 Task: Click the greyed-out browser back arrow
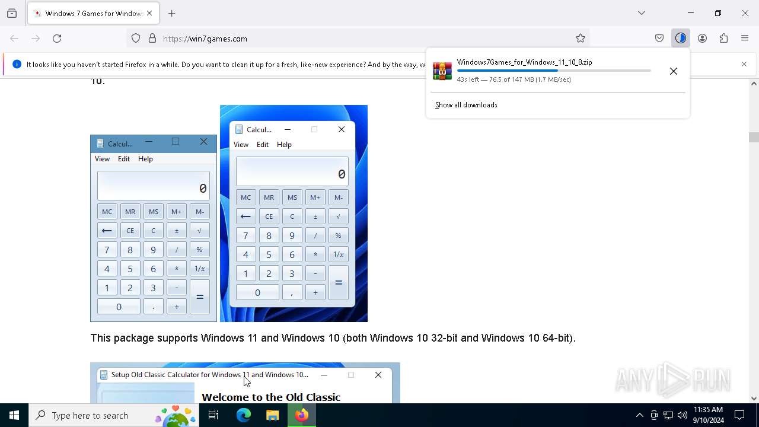coord(14,39)
